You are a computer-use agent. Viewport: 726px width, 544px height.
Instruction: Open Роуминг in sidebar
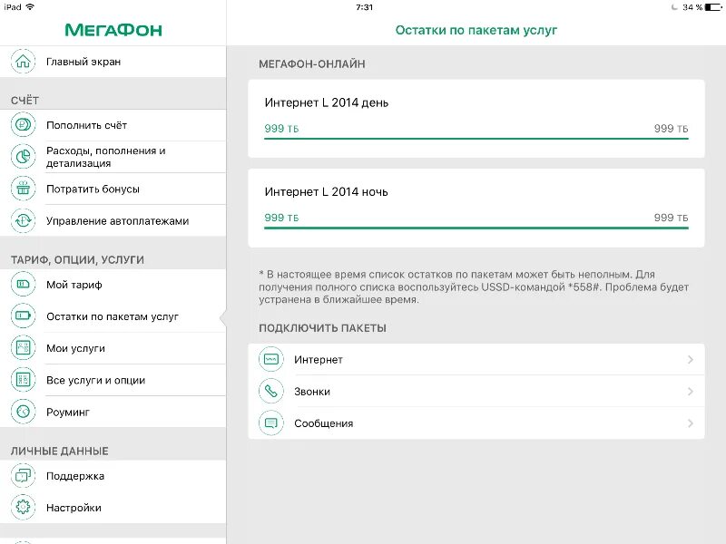click(x=113, y=412)
